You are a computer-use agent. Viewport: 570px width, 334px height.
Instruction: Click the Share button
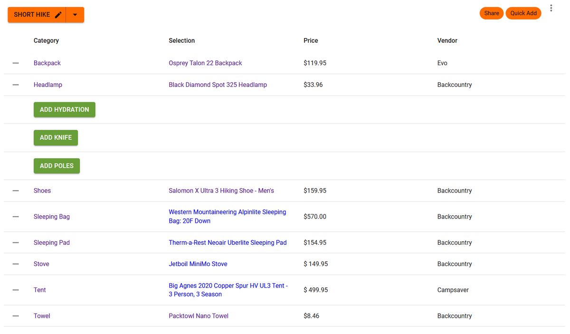[x=491, y=13]
